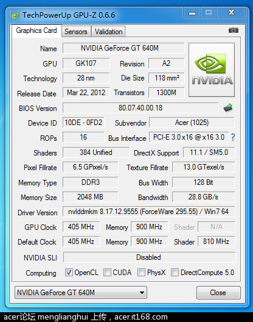Image resolution: width=253 pixels, height=322 pixels.
Task: Click the Driver Version field nvlddmkm 8.17.12.9555
Action: 149,212
